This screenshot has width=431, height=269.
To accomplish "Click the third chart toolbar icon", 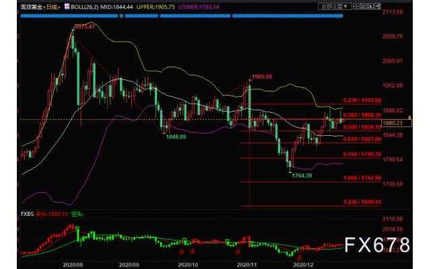I will [x=370, y=6].
